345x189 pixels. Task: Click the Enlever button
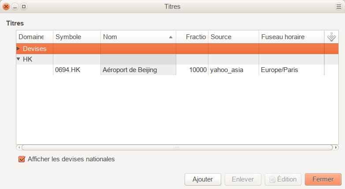pos(242,179)
